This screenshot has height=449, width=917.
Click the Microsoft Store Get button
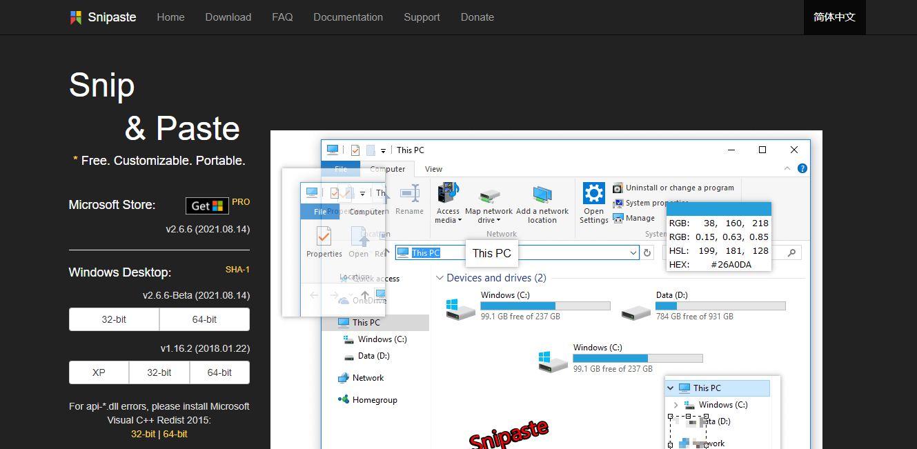pos(207,206)
